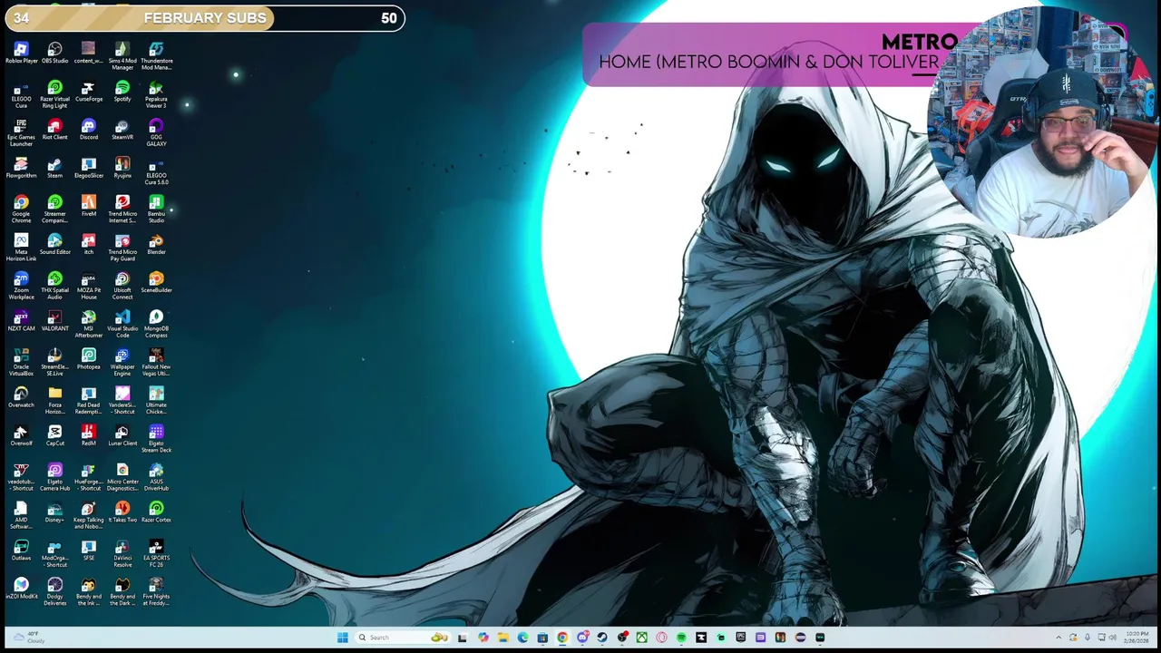The image size is (1161, 653).
Task: Select the Google Chrome desktop shortcut
Action: pyautogui.click(x=21, y=209)
